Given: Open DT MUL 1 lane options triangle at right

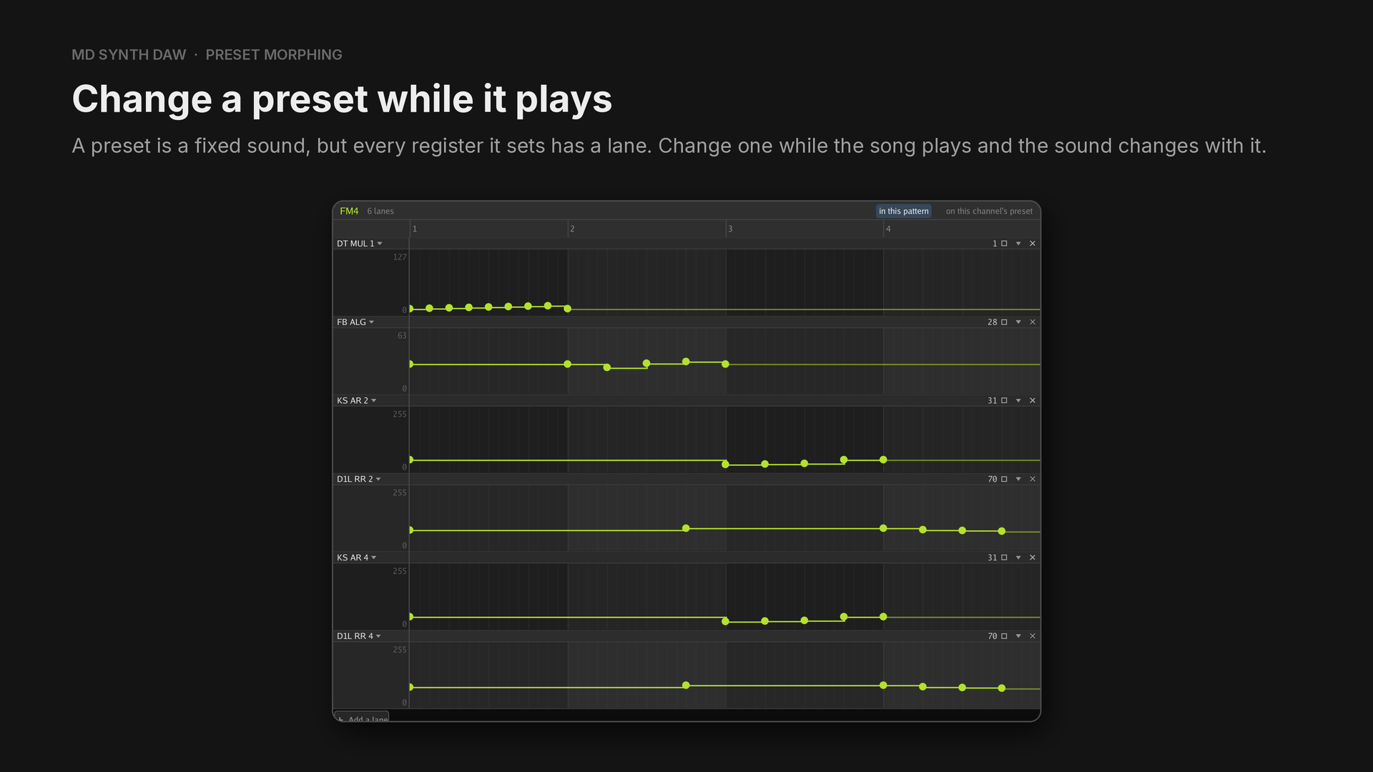Looking at the screenshot, I should pyautogui.click(x=1018, y=244).
